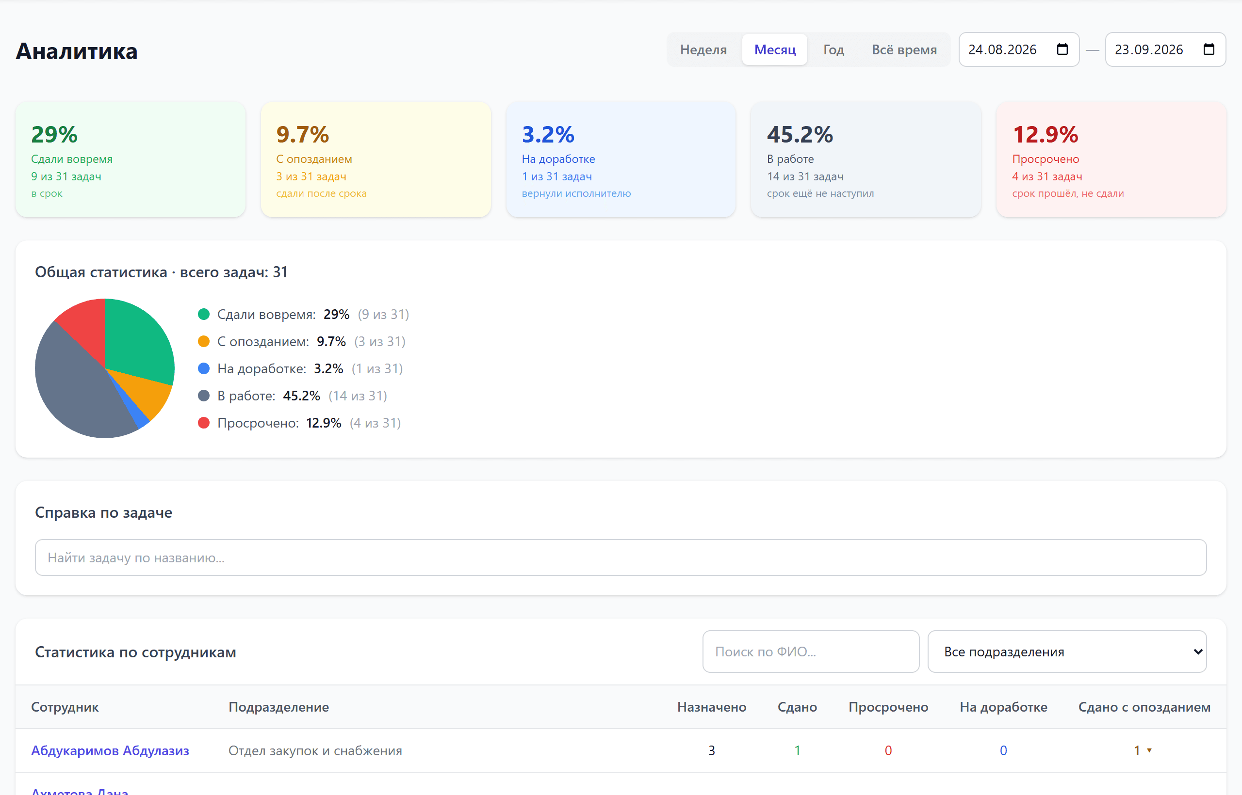Click green legend dot Сдали вовремя

coord(204,314)
